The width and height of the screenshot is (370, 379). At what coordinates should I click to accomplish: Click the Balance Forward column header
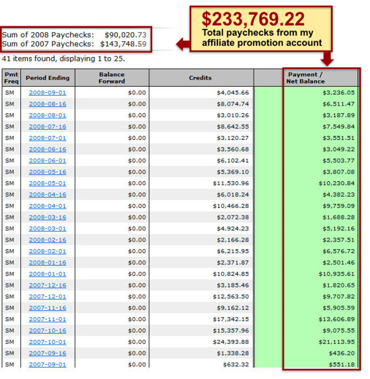(x=112, y=78)
